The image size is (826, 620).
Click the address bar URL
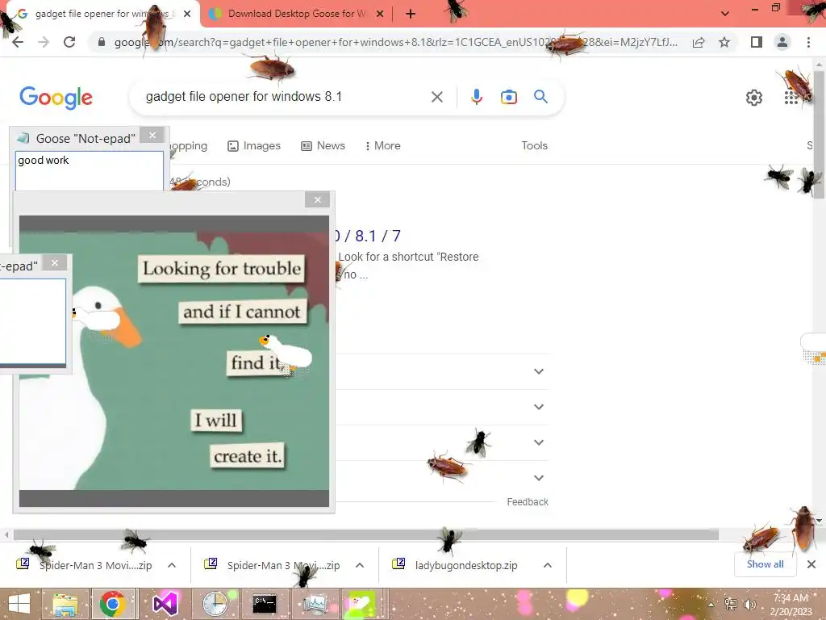[395, 42]
